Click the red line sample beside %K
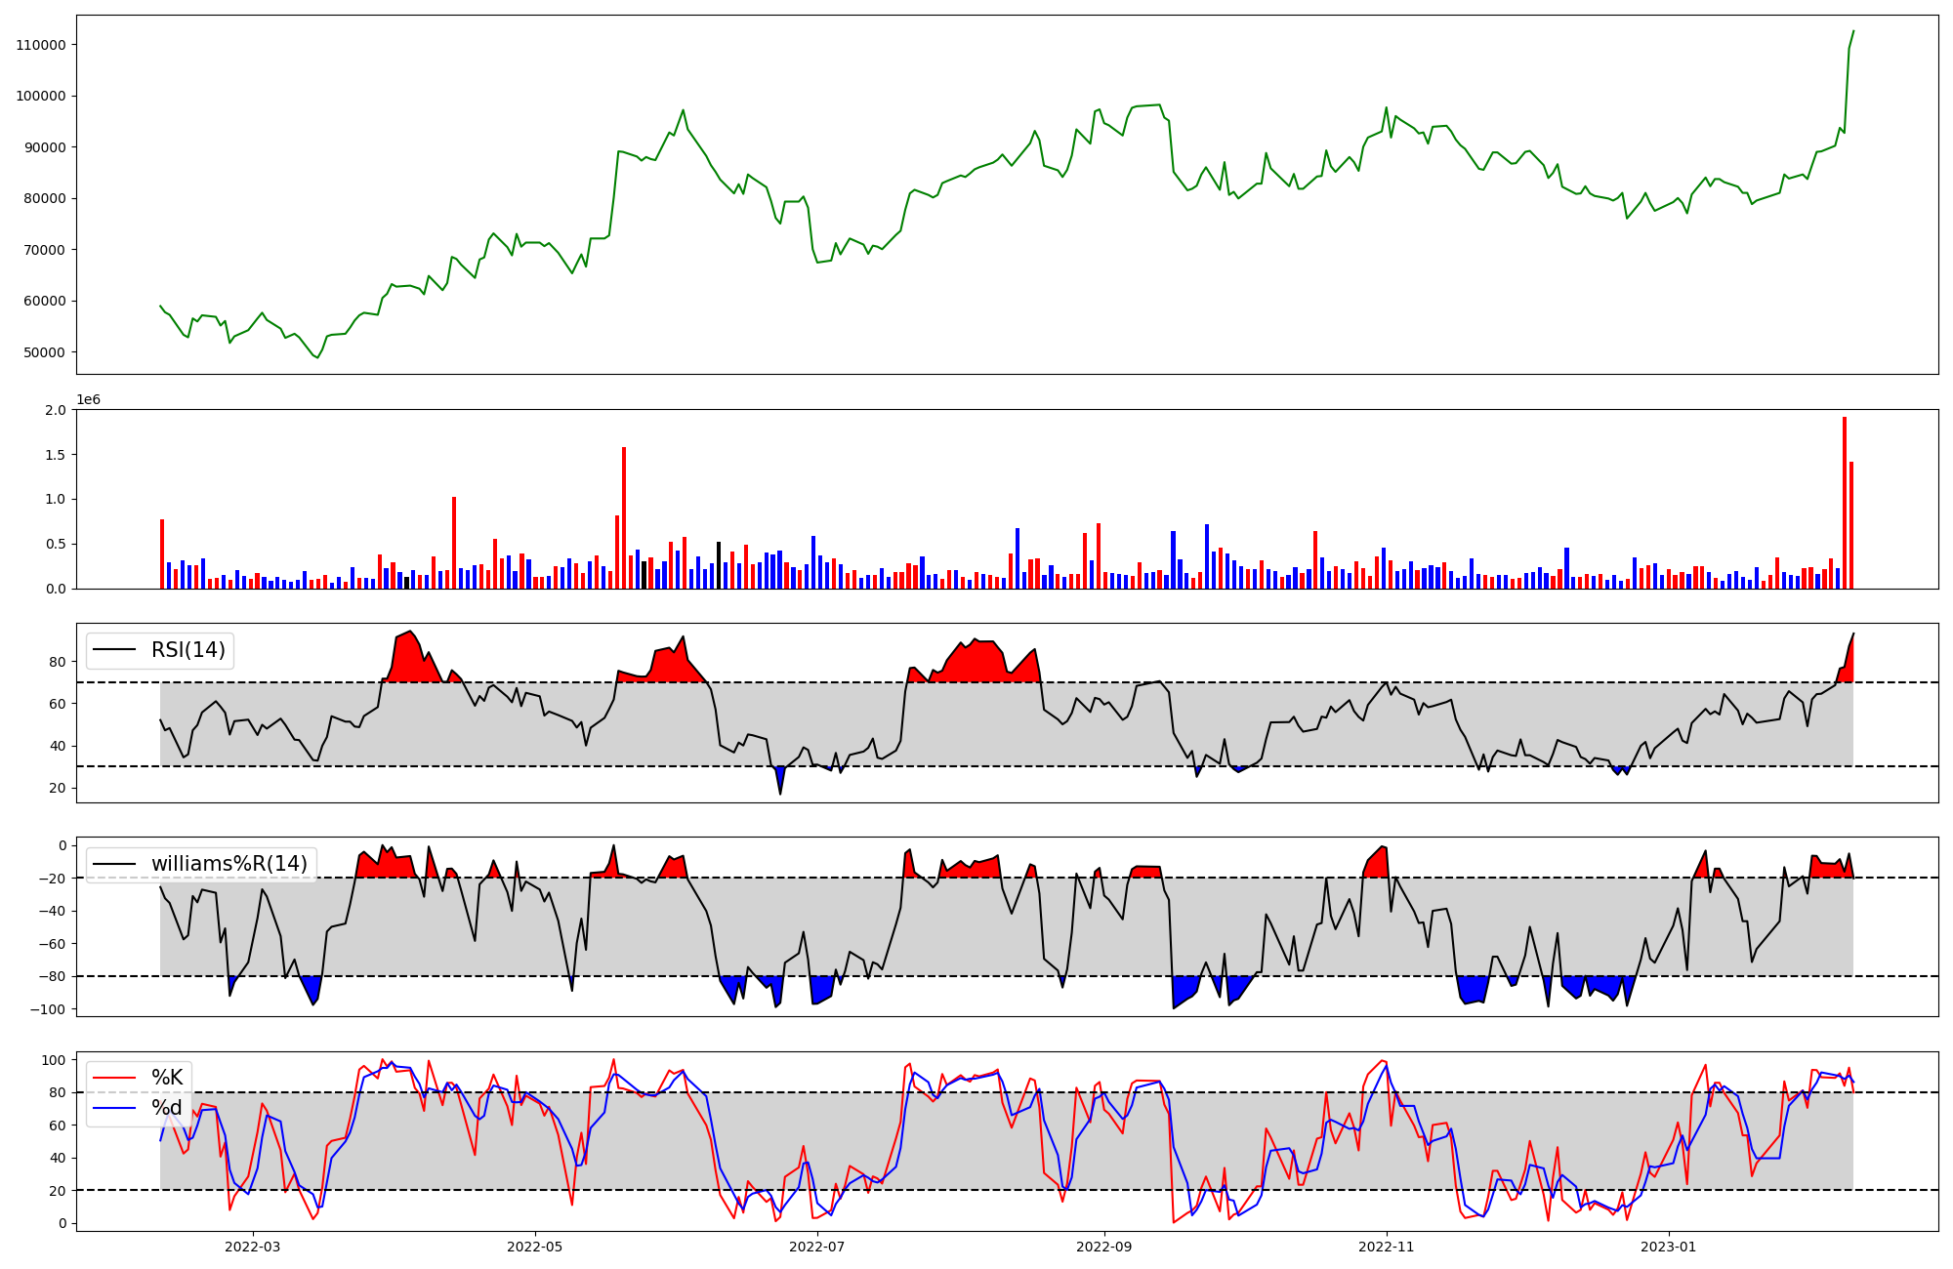1953x1269 pixels. (112, 1078)
